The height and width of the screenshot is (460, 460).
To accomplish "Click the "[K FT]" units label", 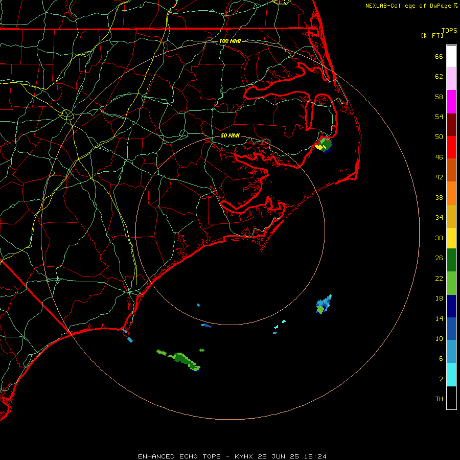I will 432,35.
